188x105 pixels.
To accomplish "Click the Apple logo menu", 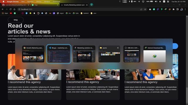I will click(4, 1).
